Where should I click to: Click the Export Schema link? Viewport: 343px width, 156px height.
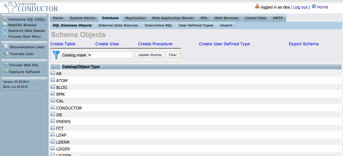(304, 44)
